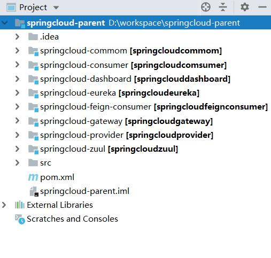The height and width of the screenshot is (258, 271).
Task: Select pom.xml file
Action: tap(57, 177)
